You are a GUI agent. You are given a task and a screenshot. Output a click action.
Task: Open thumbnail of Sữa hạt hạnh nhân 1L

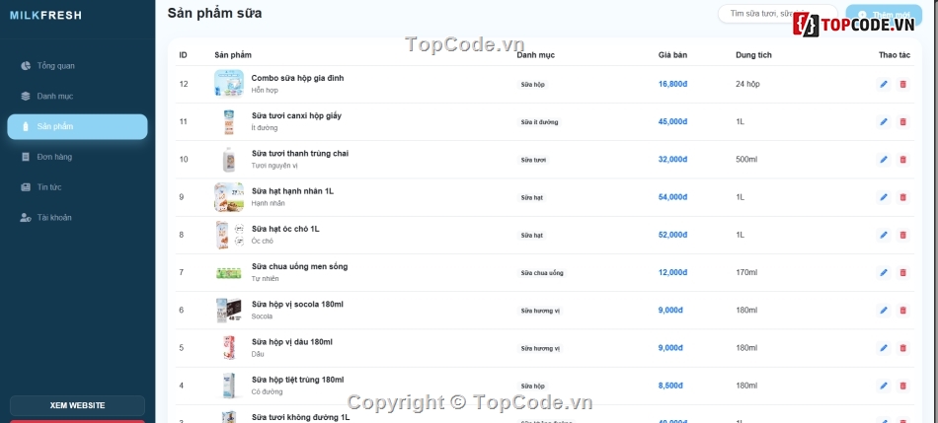click(229, 197)
